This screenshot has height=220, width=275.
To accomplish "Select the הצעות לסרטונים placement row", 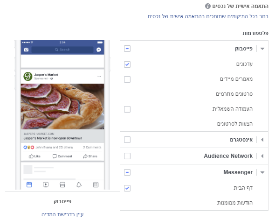I will [194, 124].
